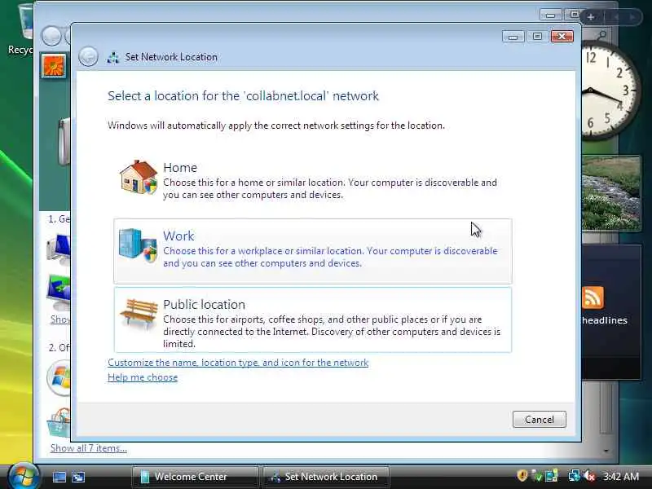The width and height of the screenshot is (652, 489).
Task: Click the sidebar previous gadgets arrow
Action: pyautogui.click(x=616, y=17)
